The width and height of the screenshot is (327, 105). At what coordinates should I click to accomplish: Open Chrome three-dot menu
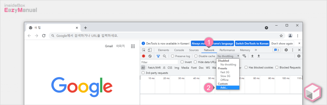298,36
